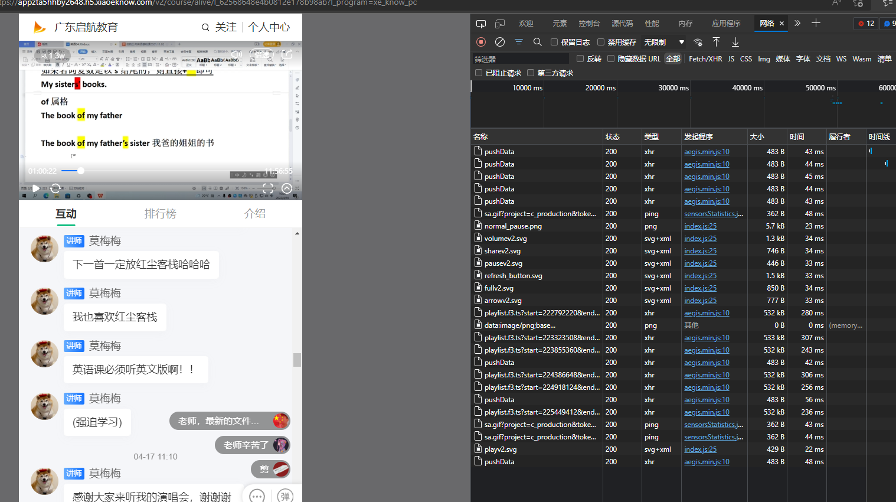Open the network search magnifier
This screenshot has height=502, width=896.
pyautogui.click(x=537, y=42)
